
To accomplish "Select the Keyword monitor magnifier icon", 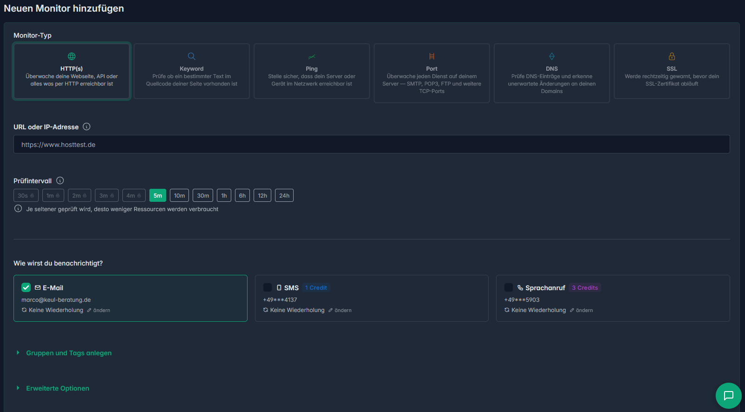I will coord(191,56).
